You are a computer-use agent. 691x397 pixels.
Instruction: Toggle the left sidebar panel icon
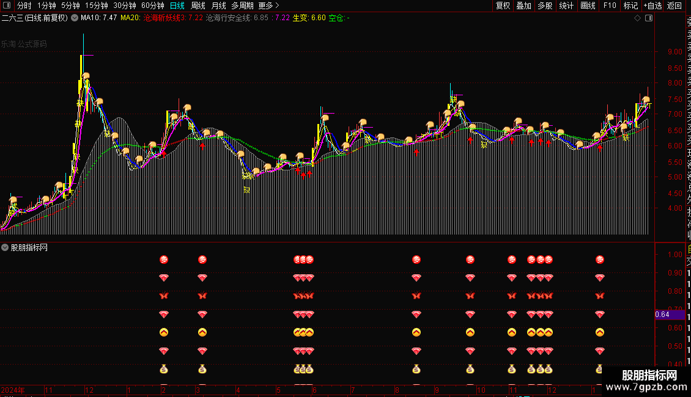pyautogui.click(x=6, y=5)
